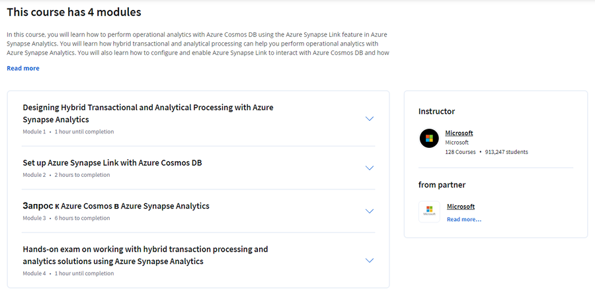Viewport: 595px width, 303px height.
Task: Click Module 3 six hours label
Action: (x=83, y=218)
